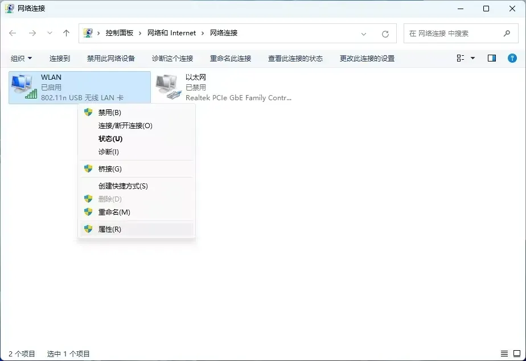Expand chevron after 网络和 Internet breadcrumb

tap(203, 33)
